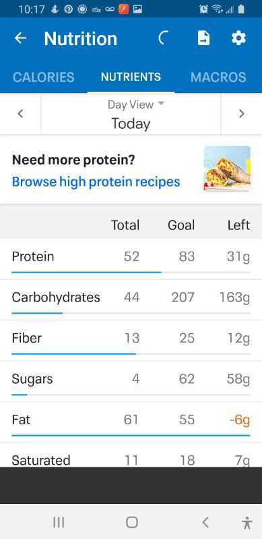
Task: Click the Protein progress bar
Action: coord(131,273)
